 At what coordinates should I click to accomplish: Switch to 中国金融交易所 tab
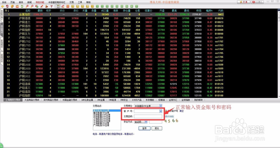[70, 100]
